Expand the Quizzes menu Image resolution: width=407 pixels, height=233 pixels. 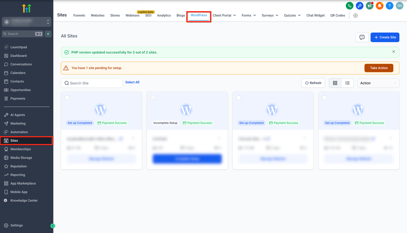(292, 15)
